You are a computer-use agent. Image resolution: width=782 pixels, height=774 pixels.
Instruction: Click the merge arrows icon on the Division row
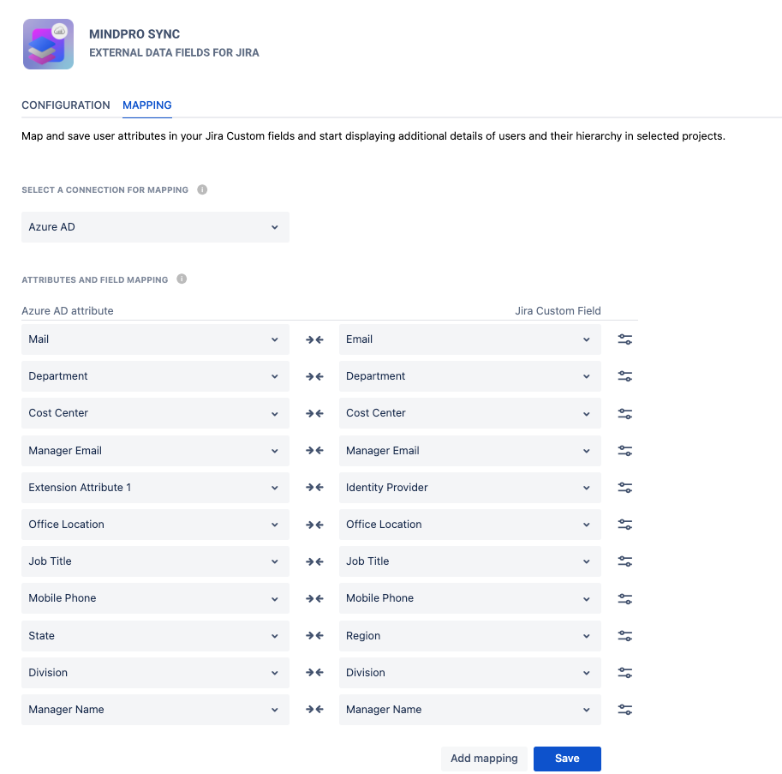313,672
